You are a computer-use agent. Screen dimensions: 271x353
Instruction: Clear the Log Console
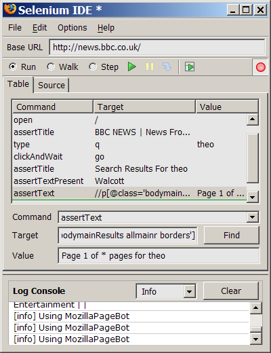(x=231, y=291)
